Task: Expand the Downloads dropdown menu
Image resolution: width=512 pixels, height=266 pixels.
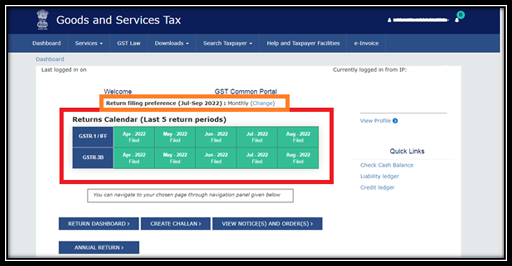Action: coord(171,43)
